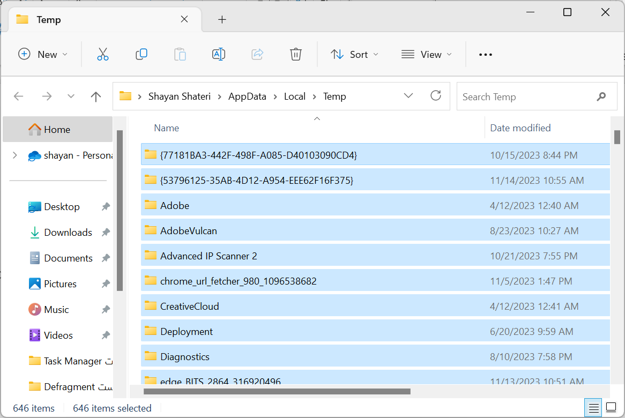Expand chevron after Local breadcrumb
625x418 pixels.
(x=314, y=97)
